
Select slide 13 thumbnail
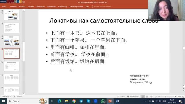[x=12, y=41]
